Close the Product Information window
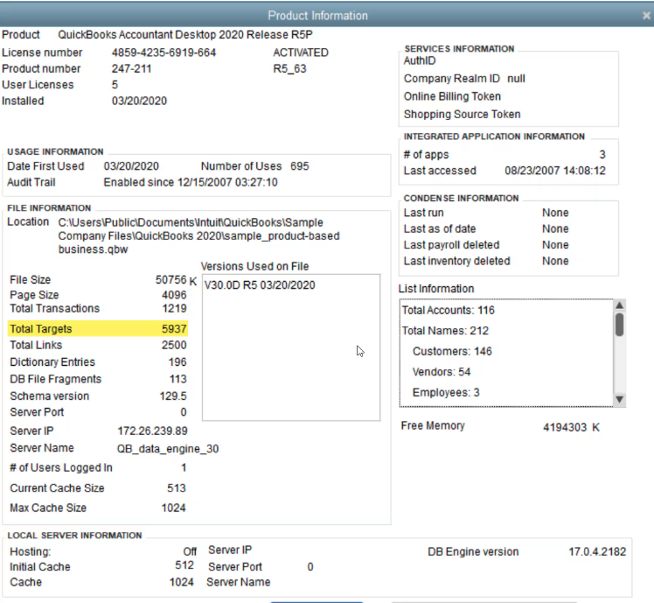Image resolution: width=654 pixels, height=603 pixels. pos(646,16)
